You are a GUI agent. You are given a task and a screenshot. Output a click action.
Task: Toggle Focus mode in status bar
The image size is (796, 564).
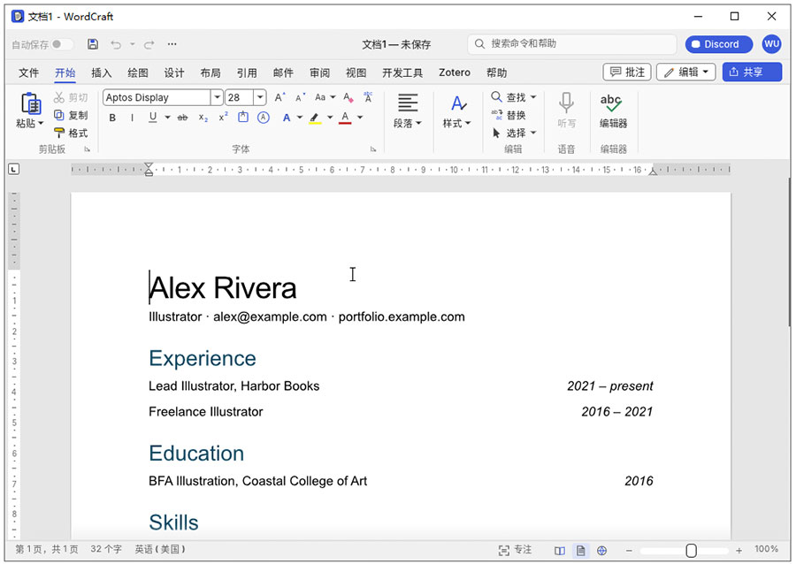[515, 551]
